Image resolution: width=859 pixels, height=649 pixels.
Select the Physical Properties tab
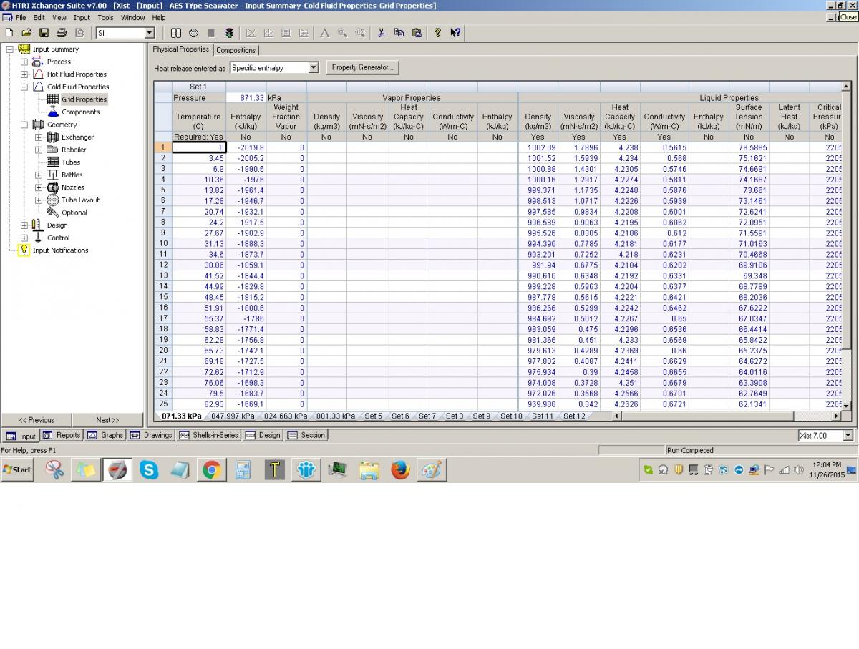(x=180, y=49)
